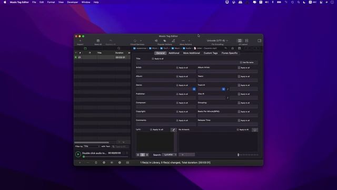Enable Use file name checkbox
This screenshot has height=190, width=337.
click(x=241, y=62)
